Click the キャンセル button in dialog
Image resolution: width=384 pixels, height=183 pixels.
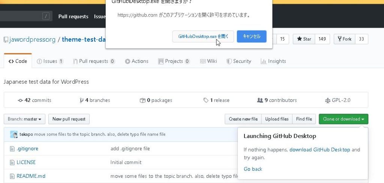click(252, 36)
